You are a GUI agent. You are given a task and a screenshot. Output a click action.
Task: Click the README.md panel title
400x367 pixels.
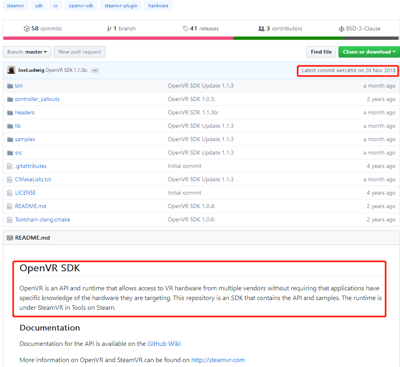32,238
